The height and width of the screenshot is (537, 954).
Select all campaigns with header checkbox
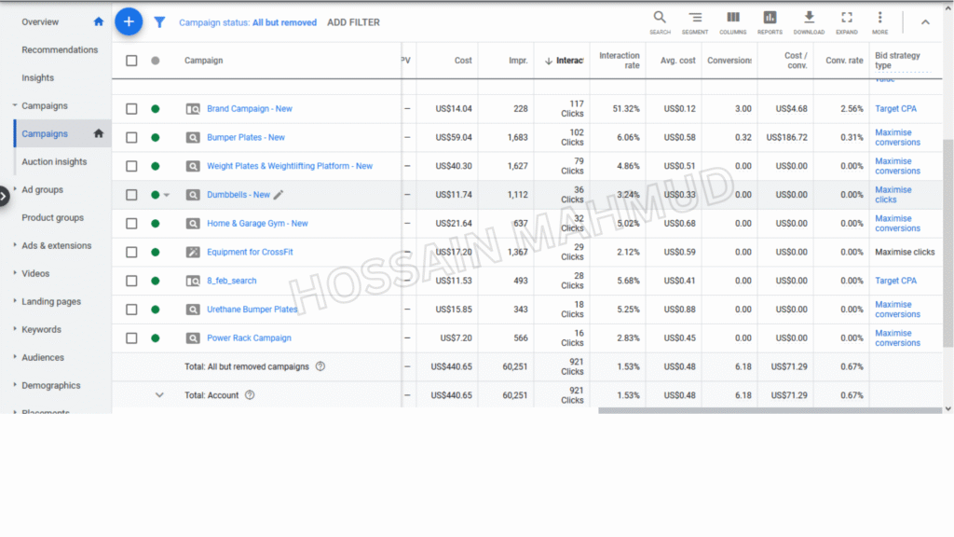point(131,61)
